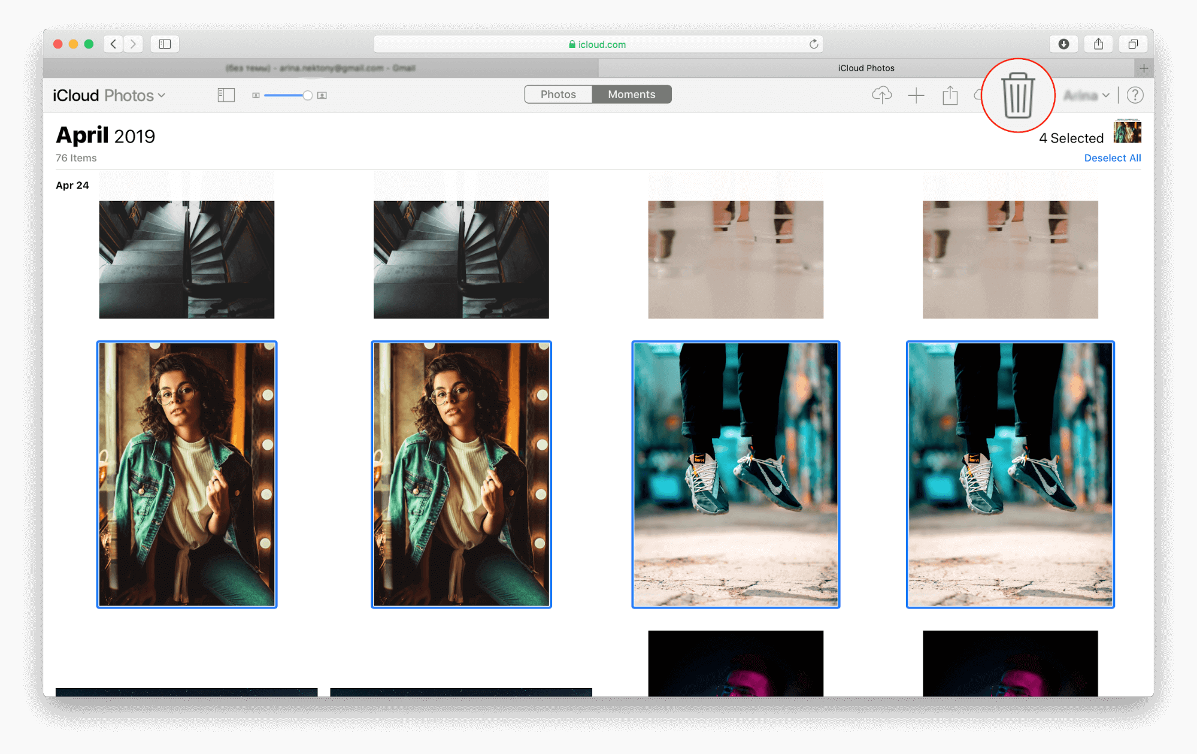
Task: Open iCloud Photos help with question mark icon
Action: pyautogui.click(x=1135, y=95)
